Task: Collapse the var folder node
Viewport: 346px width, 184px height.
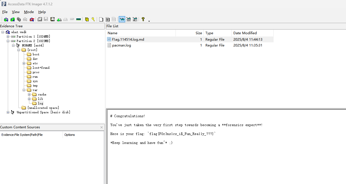Action: point(24,90)
